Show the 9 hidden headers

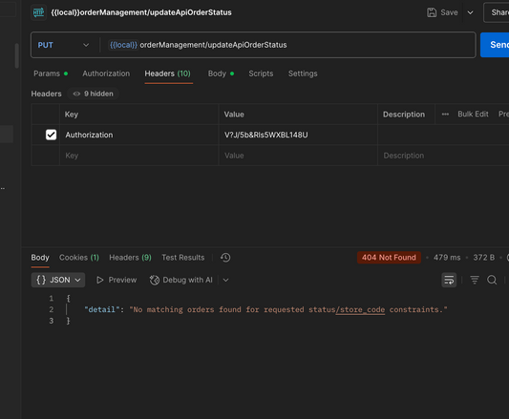(94, 94)
